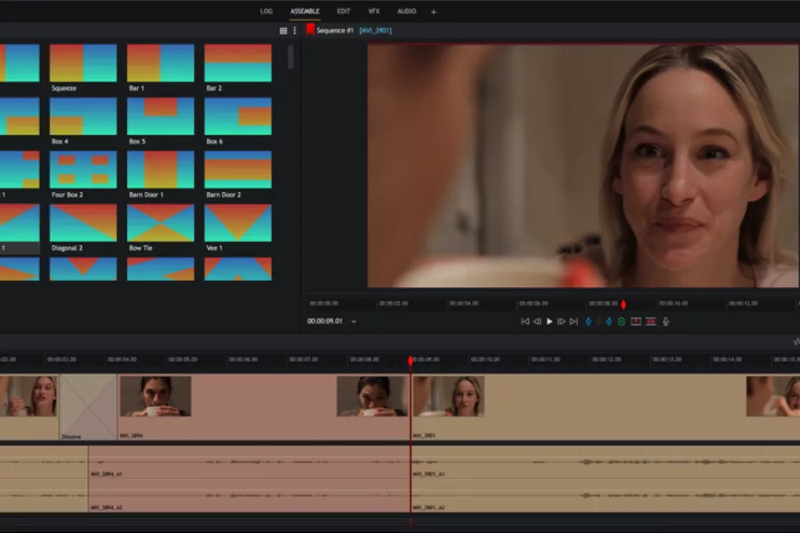Jump to the start of the sequence

tap(525, 322)
